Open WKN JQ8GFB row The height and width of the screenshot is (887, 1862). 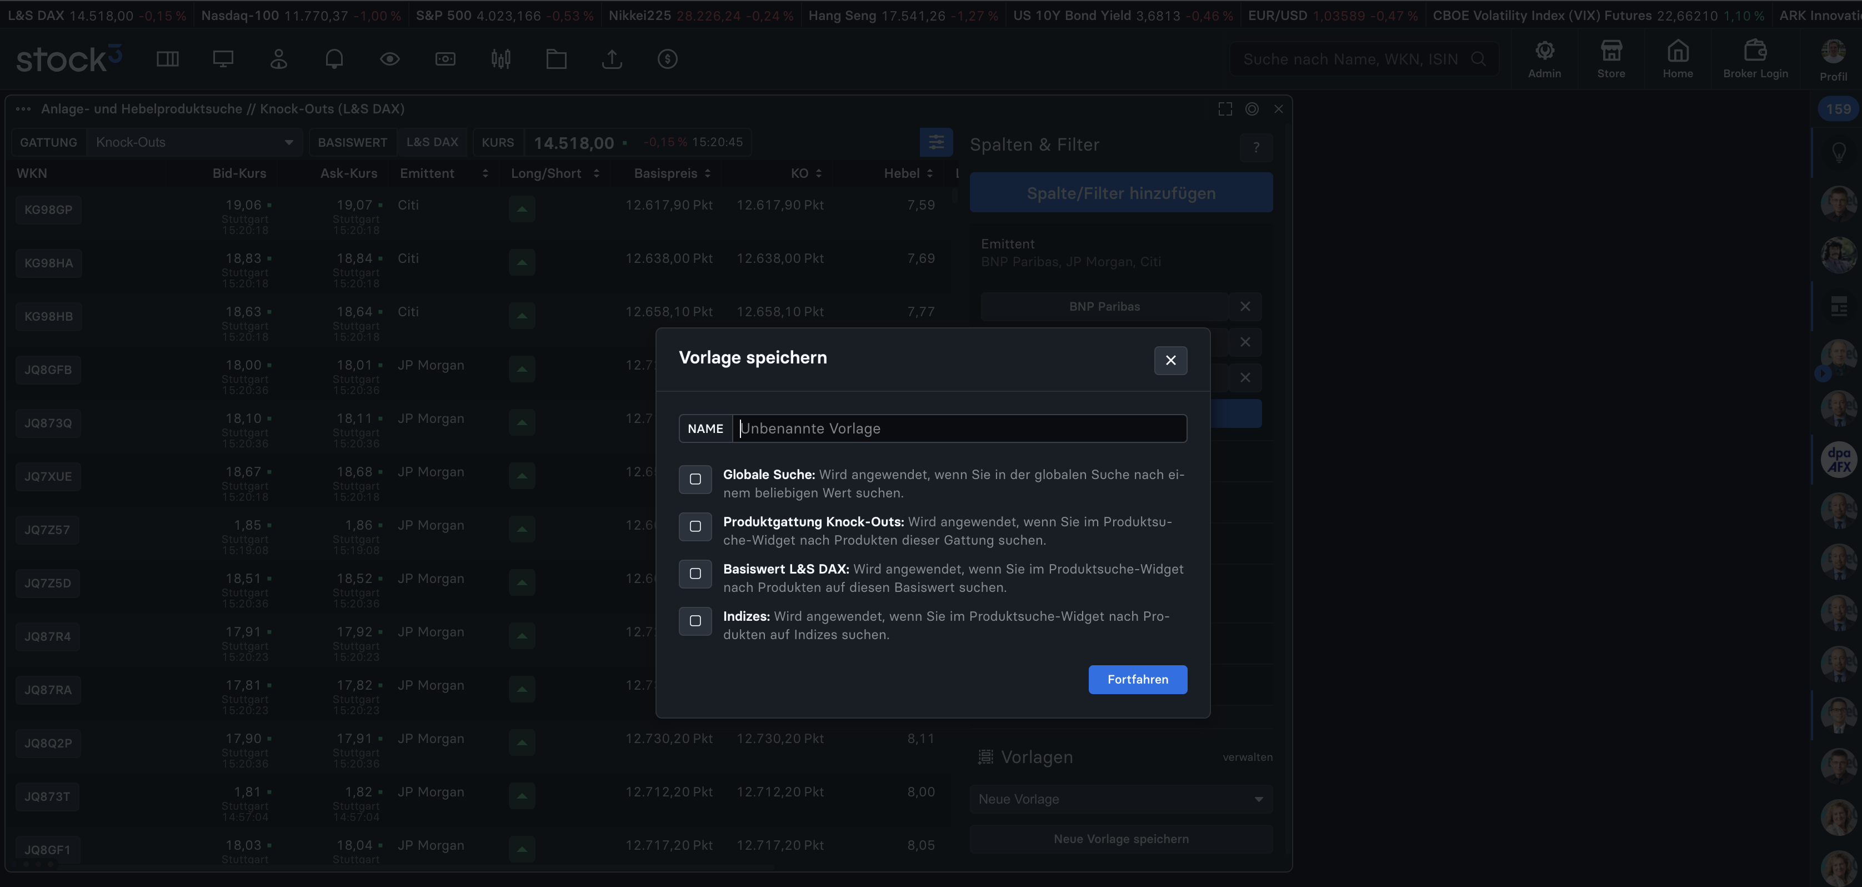(x=48, y=370)
